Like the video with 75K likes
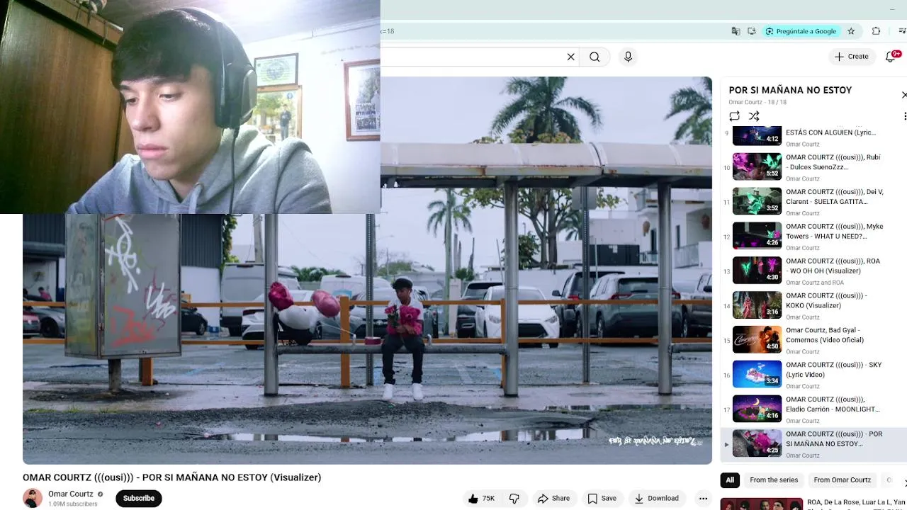The height and width of the screenshot is (510, 907). (481, 499)
